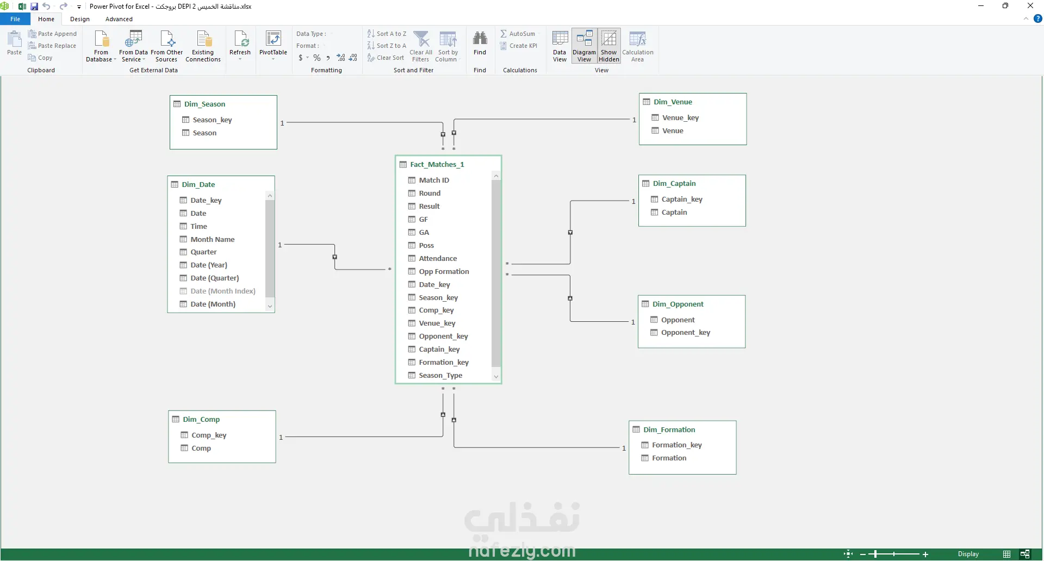
Task: Apply currency format with dollar icon
Action: pos(301,58)
